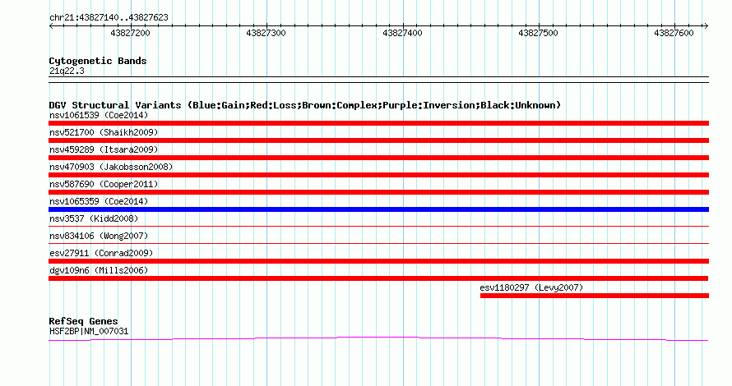Select the nsv470903 red loss bar
This screenshot has height=386, width=732.
coord(378,175)
